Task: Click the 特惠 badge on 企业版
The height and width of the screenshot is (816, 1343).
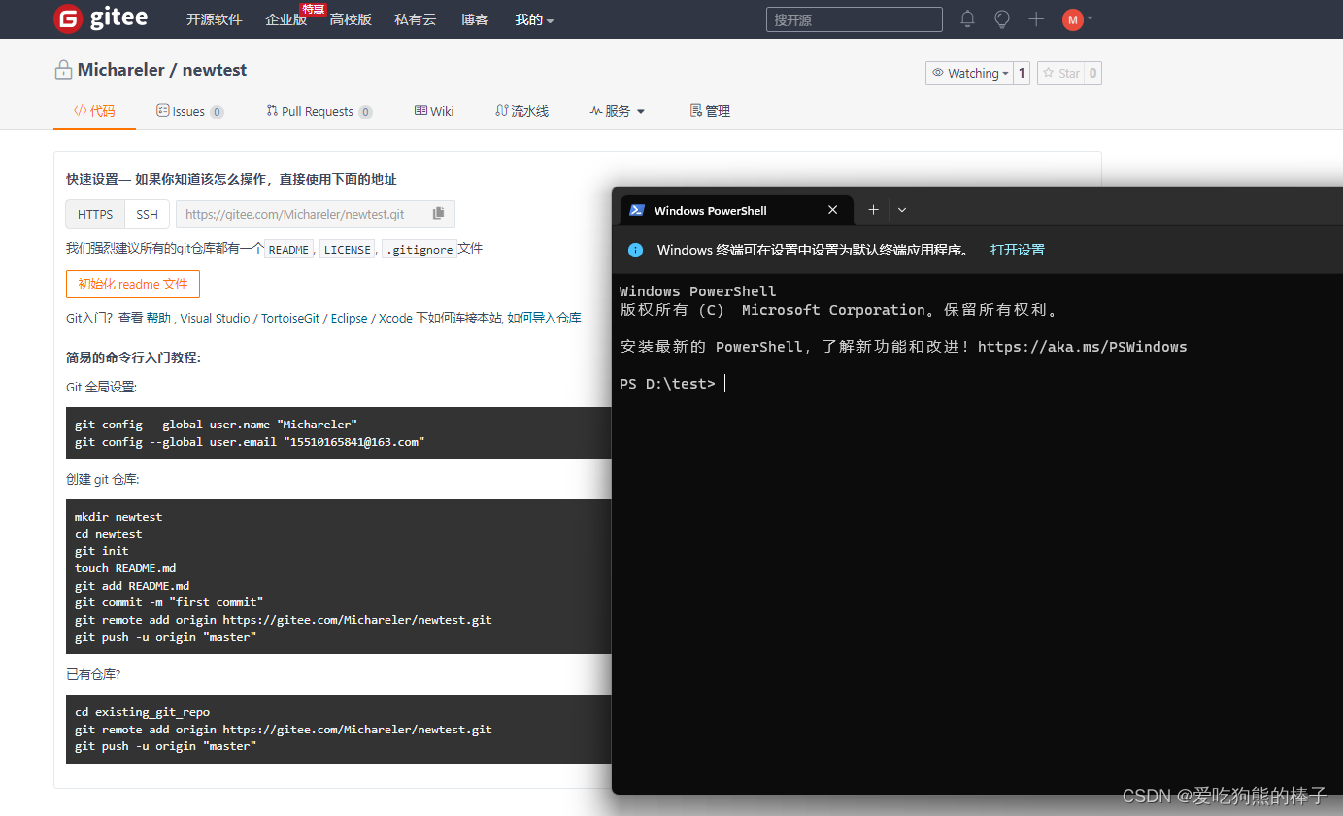Action: [313, 9]
